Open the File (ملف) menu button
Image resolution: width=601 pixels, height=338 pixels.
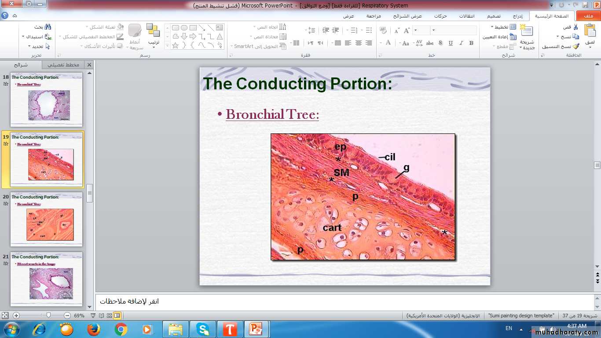click(x=588, y=16)
